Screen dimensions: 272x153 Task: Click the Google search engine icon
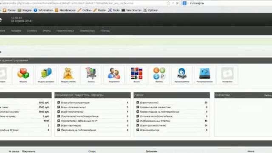click(x=184, y=3)
